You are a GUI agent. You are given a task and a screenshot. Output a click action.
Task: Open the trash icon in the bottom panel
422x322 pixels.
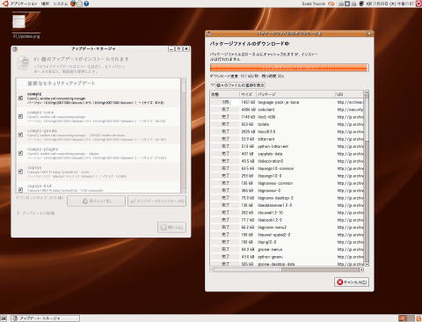click(418, 318)
